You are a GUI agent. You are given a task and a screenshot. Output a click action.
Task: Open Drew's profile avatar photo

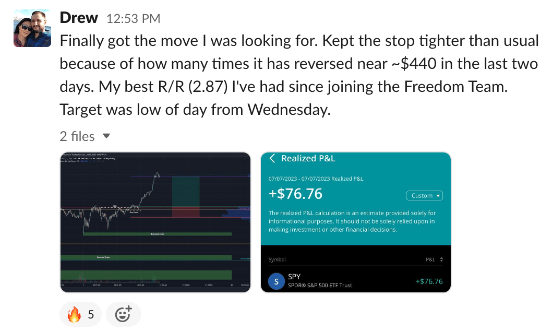[32, 28]
